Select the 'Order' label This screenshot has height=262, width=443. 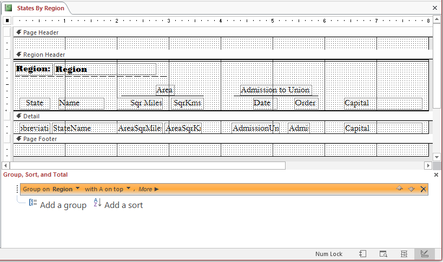[306, 103]
